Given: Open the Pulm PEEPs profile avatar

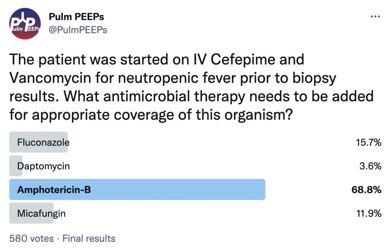Looking at the screenshot, I should [25, 24].
